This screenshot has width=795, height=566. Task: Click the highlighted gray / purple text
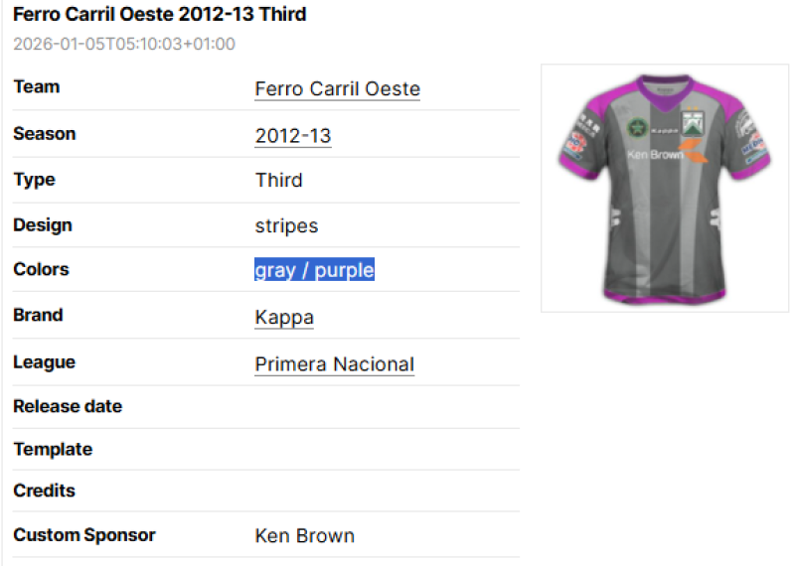point(314,270)
